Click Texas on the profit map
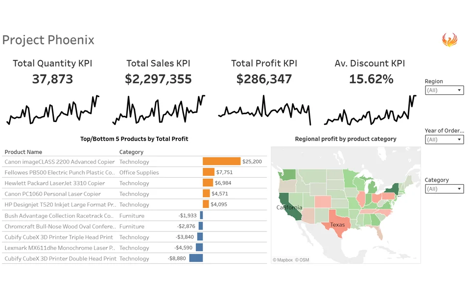Image resolution: width=470 pixels, height=293 pixels. point(337,225)
